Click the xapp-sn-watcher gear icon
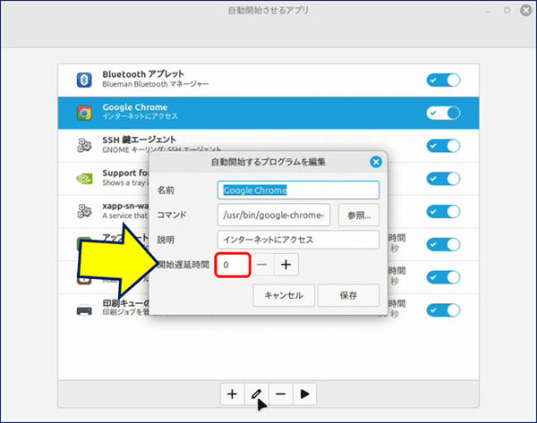This screenshot has width=537, height=423. pyautogui.click(x=84, y=211)
